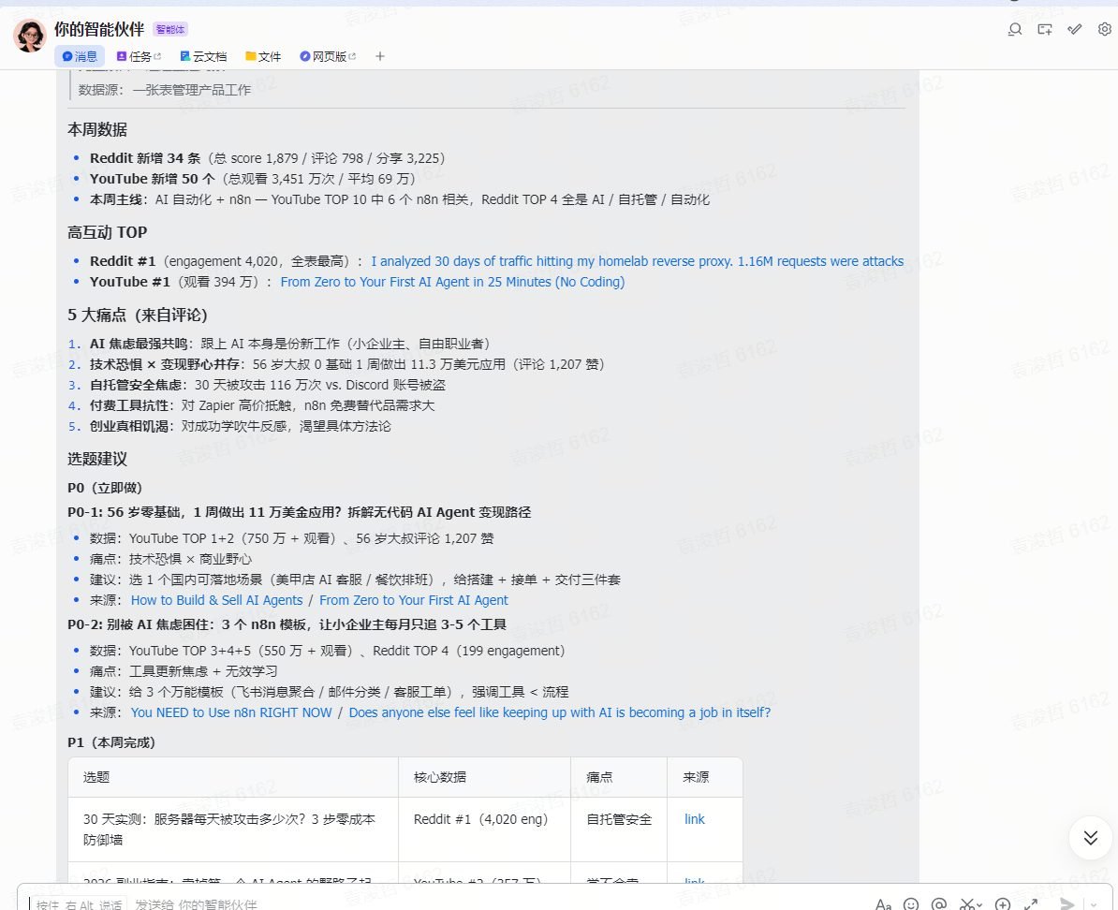Viewport: 1118px width, 910px height.
Task: Open the chat search icon
Action: tap(1015, 29)
